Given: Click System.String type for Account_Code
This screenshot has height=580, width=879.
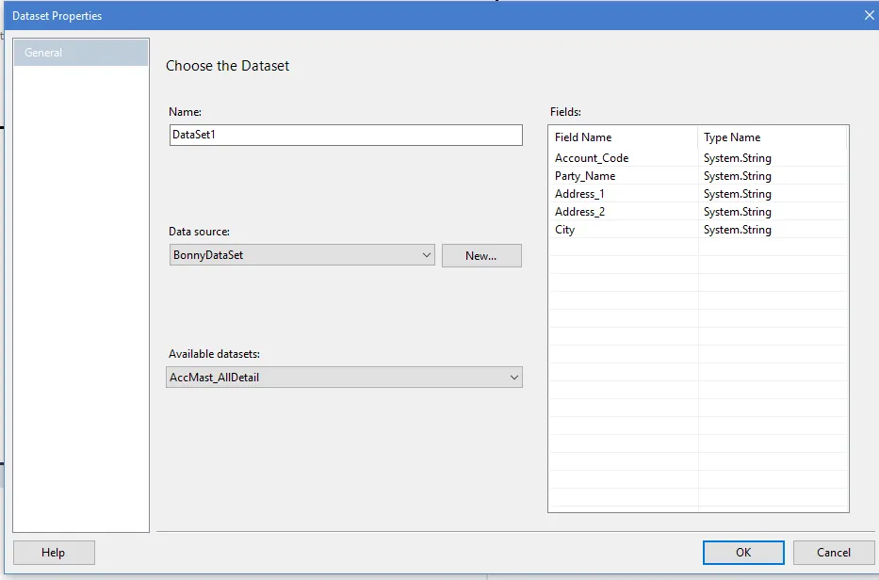Looking at the screenshot, I should pyautogui.click(x=738, y=158).
